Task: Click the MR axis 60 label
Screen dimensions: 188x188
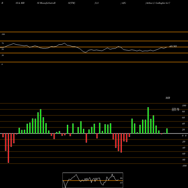Action: [x=183, y=118]
